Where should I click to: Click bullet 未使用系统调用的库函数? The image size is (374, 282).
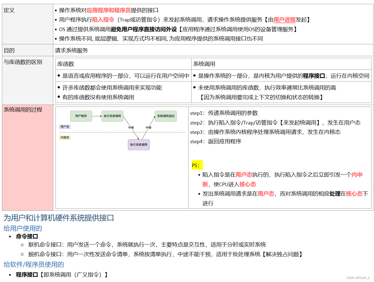click(264, 88)
